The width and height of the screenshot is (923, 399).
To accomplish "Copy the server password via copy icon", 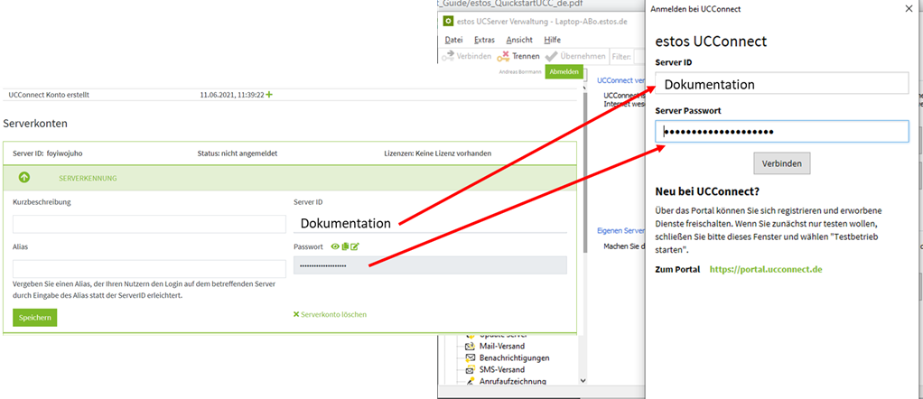I will tap(345, 246).
